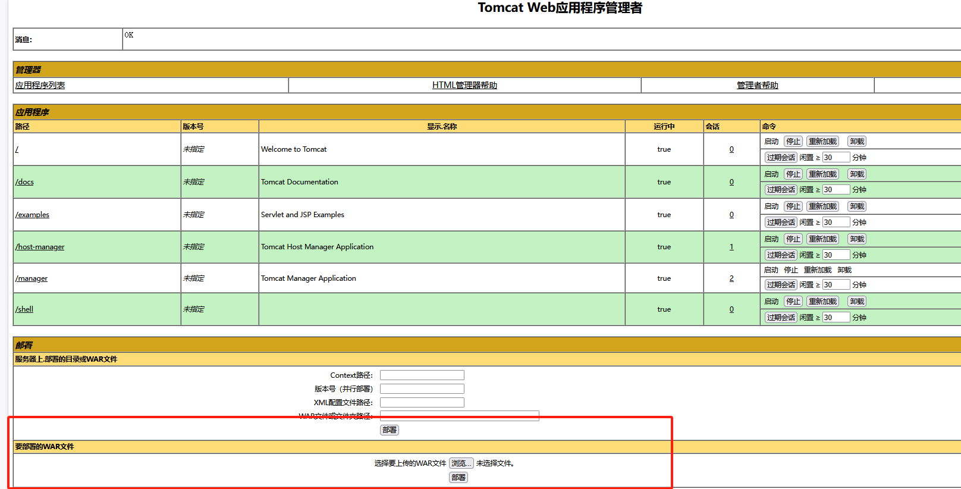The width and height of the screenshot is (961, 489).
Task: Select 'Tomcat Manager Application' text
Action: click(308, 278)
